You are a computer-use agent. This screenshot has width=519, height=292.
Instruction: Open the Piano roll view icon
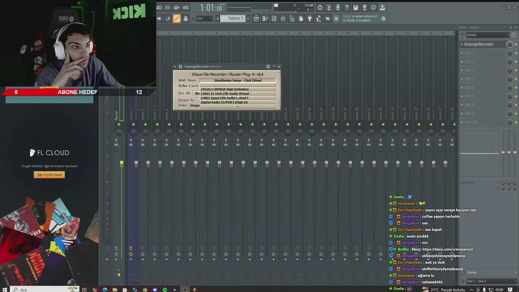pyautogui.click(x=265, y=18)
